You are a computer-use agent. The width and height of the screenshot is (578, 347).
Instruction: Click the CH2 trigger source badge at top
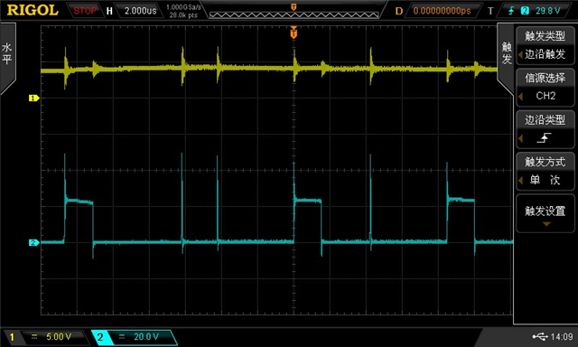[525, 11]
